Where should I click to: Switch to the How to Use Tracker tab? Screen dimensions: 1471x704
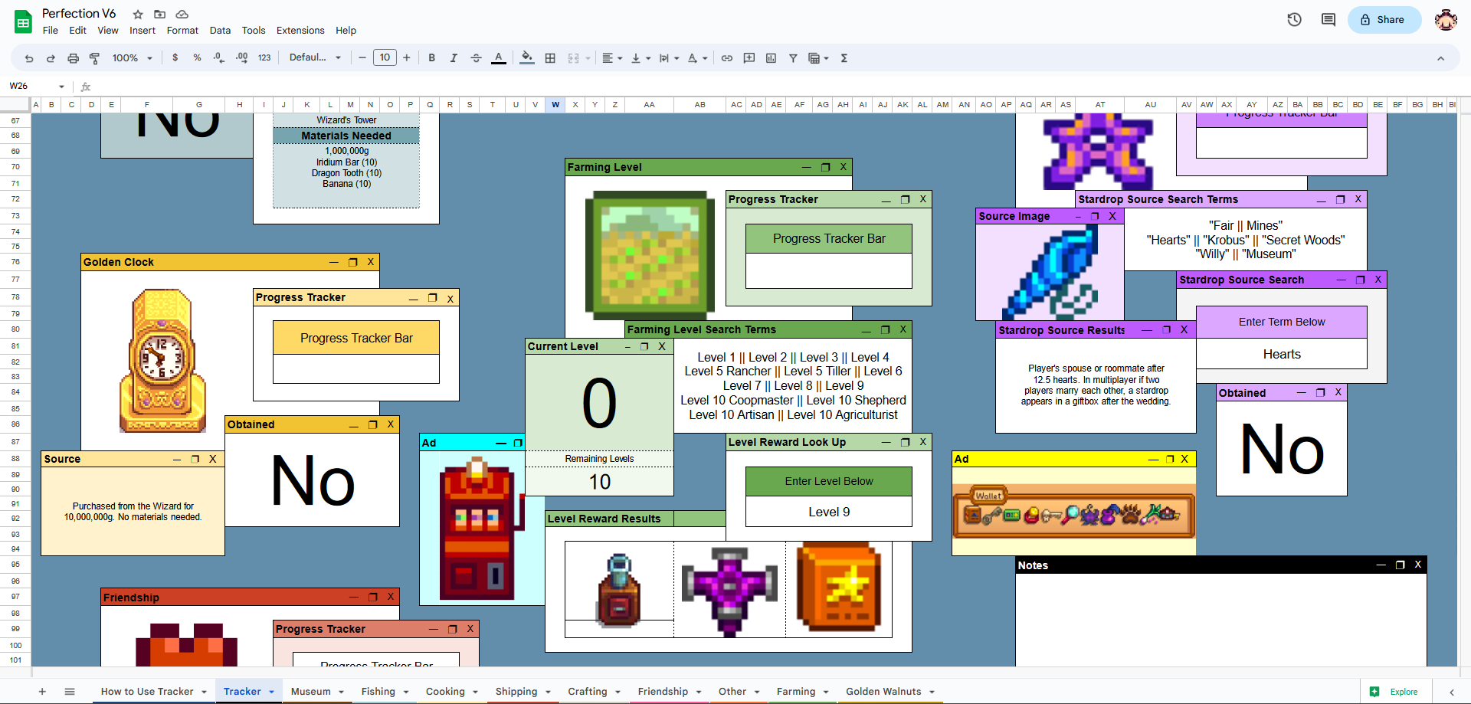coord(147,692)
